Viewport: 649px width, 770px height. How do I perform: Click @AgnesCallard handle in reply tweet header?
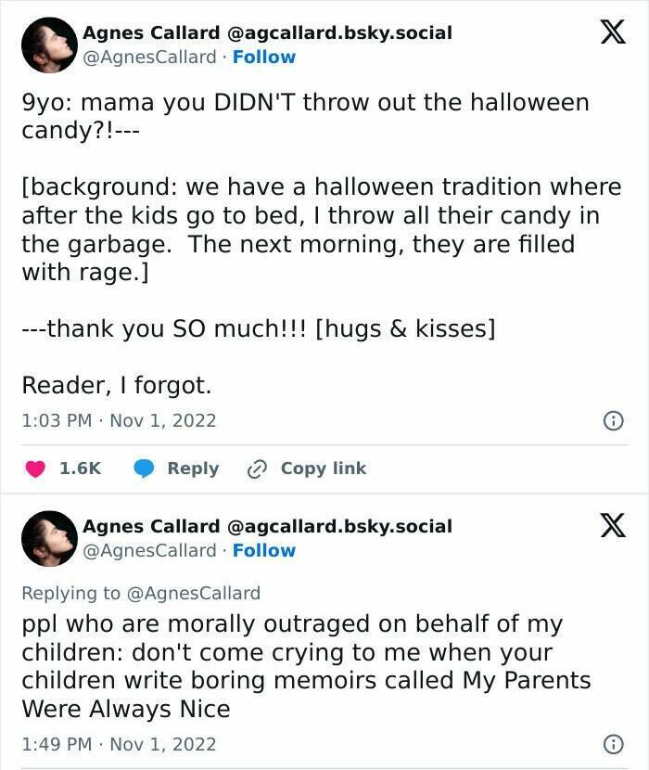[149, 550]
